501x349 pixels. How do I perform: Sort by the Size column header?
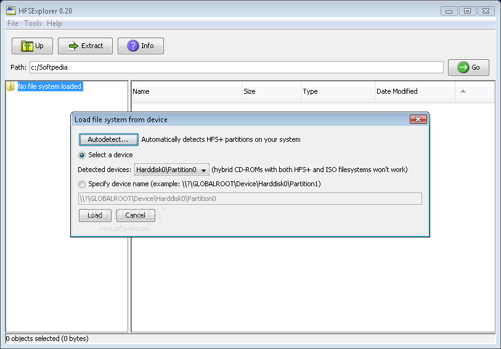pyautogui.click(x=272, y=92)
